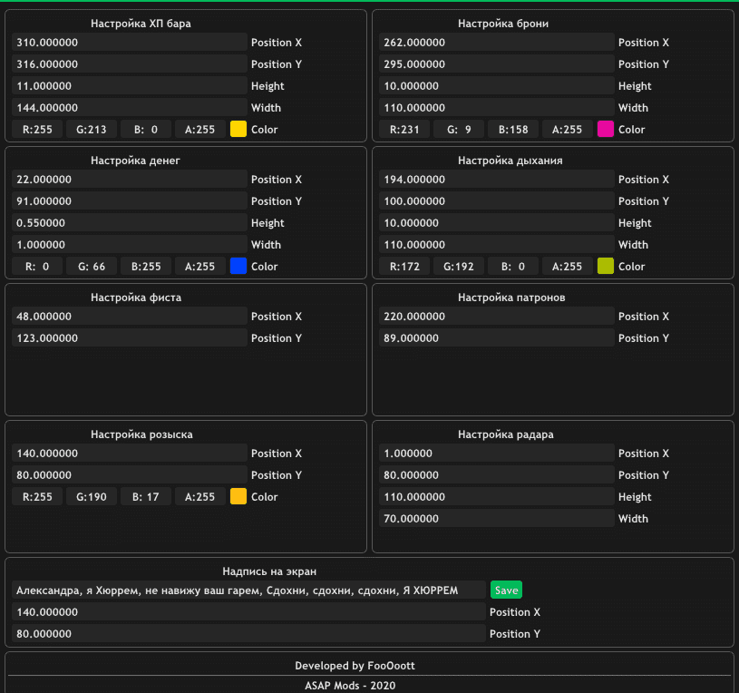739x693 pixels.
Task: Select the Width field in Настройка брони
Action: tap(497, 108)
